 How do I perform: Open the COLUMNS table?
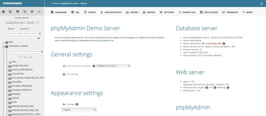(17, 82)
